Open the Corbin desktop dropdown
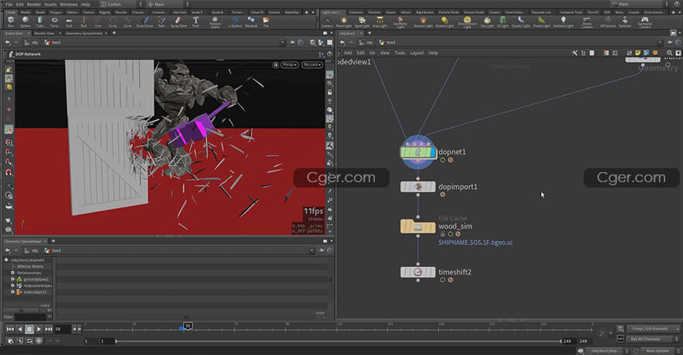Image resolution: width=683 pixels, height=355 pixels. [122, 5]
